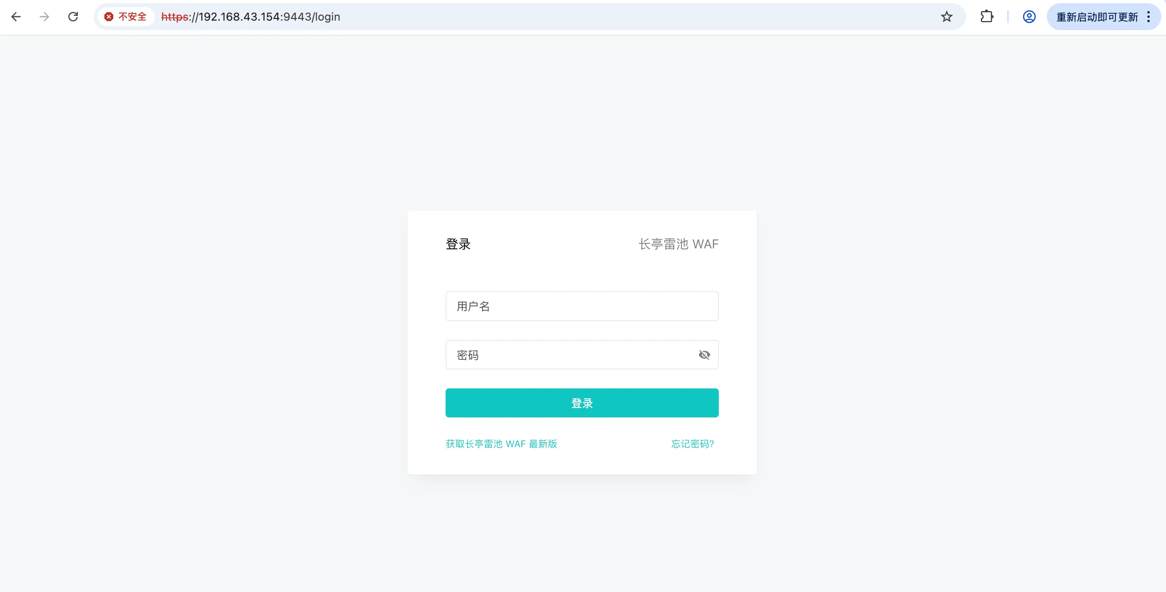Click the red not-secure warning icon
This screenshot has width=1166, height=592.
tap(109, 17)
